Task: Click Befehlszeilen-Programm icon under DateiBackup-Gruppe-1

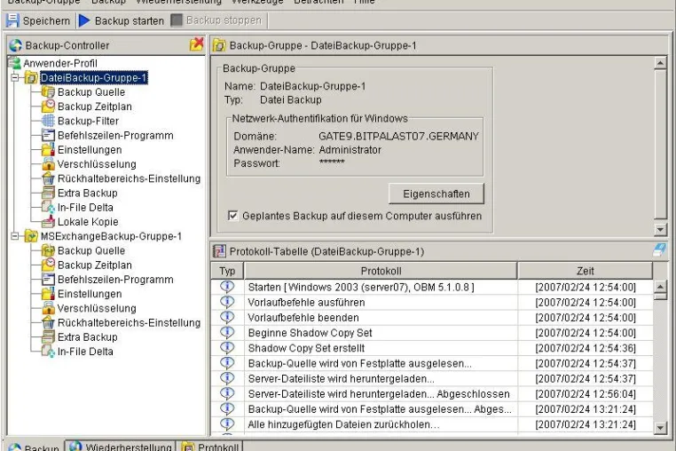Action: pyautogui.click(x=48, y=135)
